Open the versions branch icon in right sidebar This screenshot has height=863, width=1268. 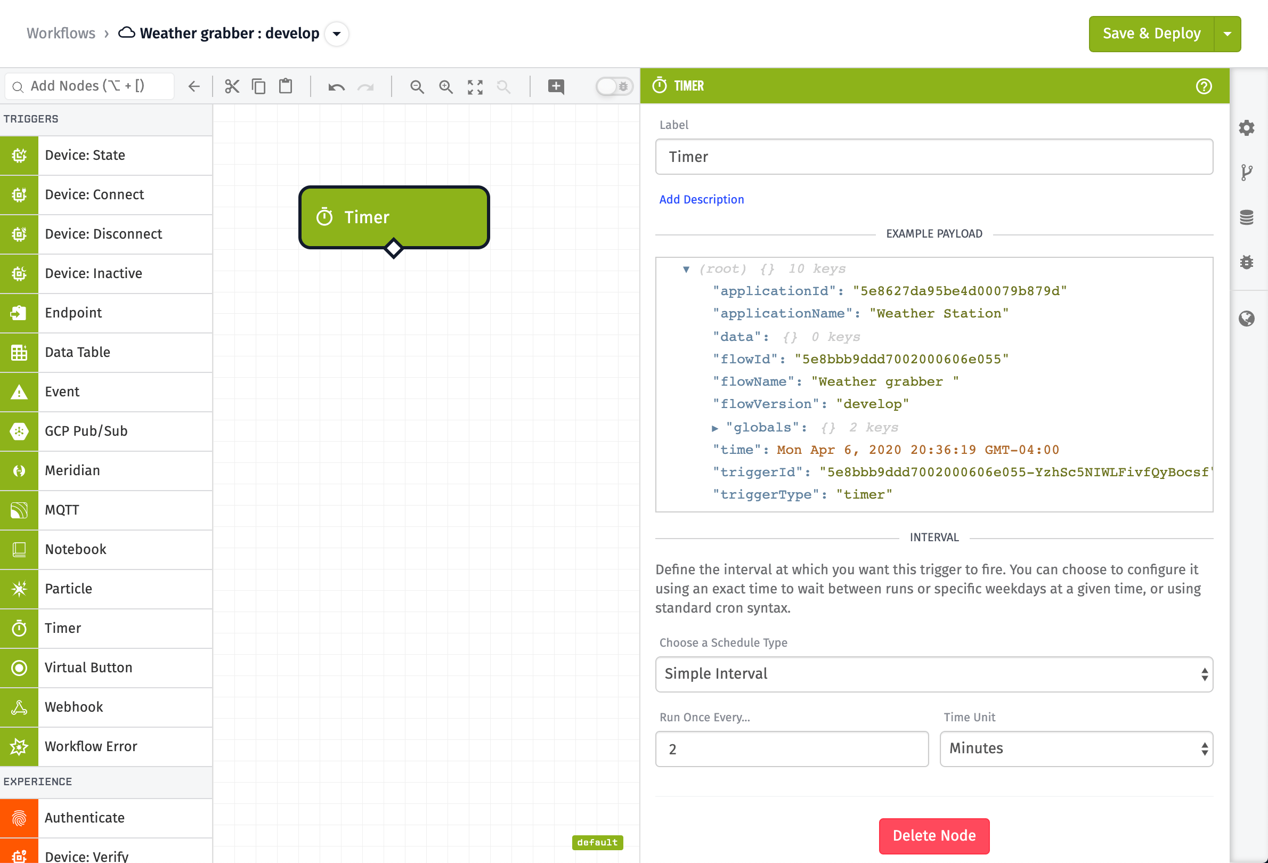(x=1246, y=173)
